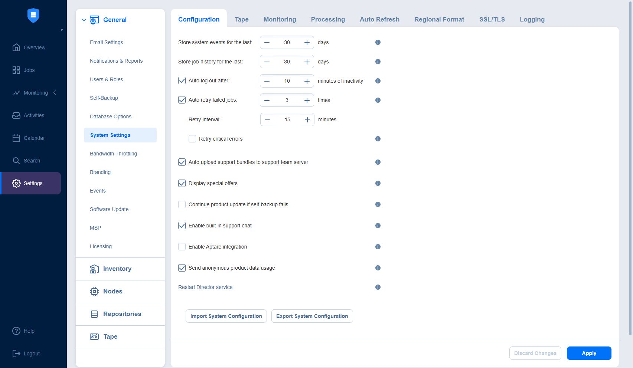Screen dimensions: 633x368
Task: Collapse the General settings section
Action: tap(84, 20)
